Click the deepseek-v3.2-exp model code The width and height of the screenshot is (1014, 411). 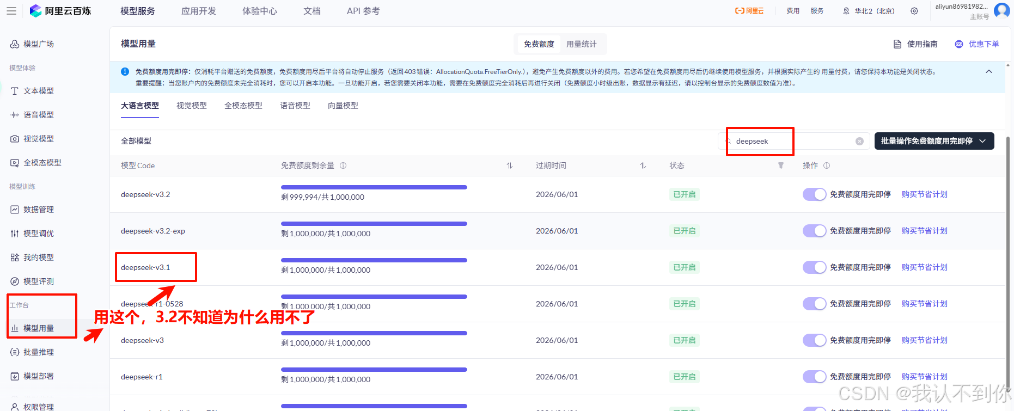[153, 231]
